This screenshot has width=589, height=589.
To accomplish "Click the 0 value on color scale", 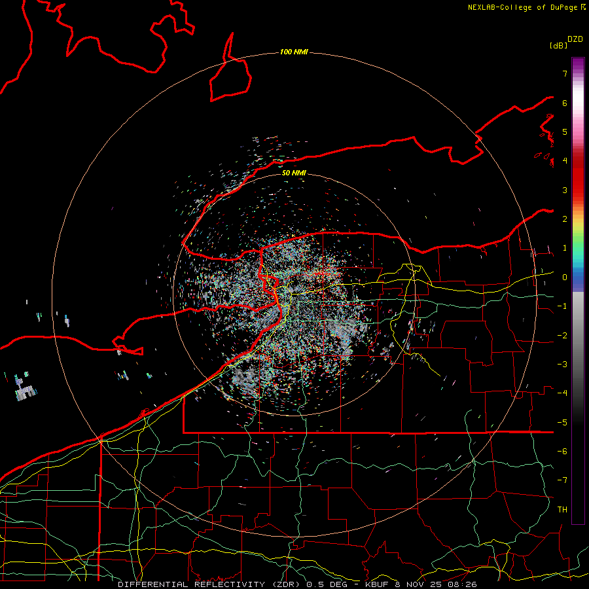I will pos(565,277).
